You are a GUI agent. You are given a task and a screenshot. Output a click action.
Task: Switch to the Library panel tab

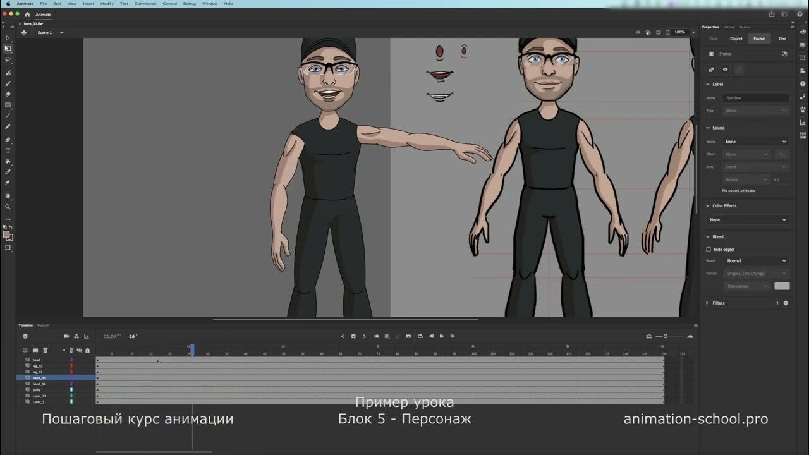tap(729, 27)
